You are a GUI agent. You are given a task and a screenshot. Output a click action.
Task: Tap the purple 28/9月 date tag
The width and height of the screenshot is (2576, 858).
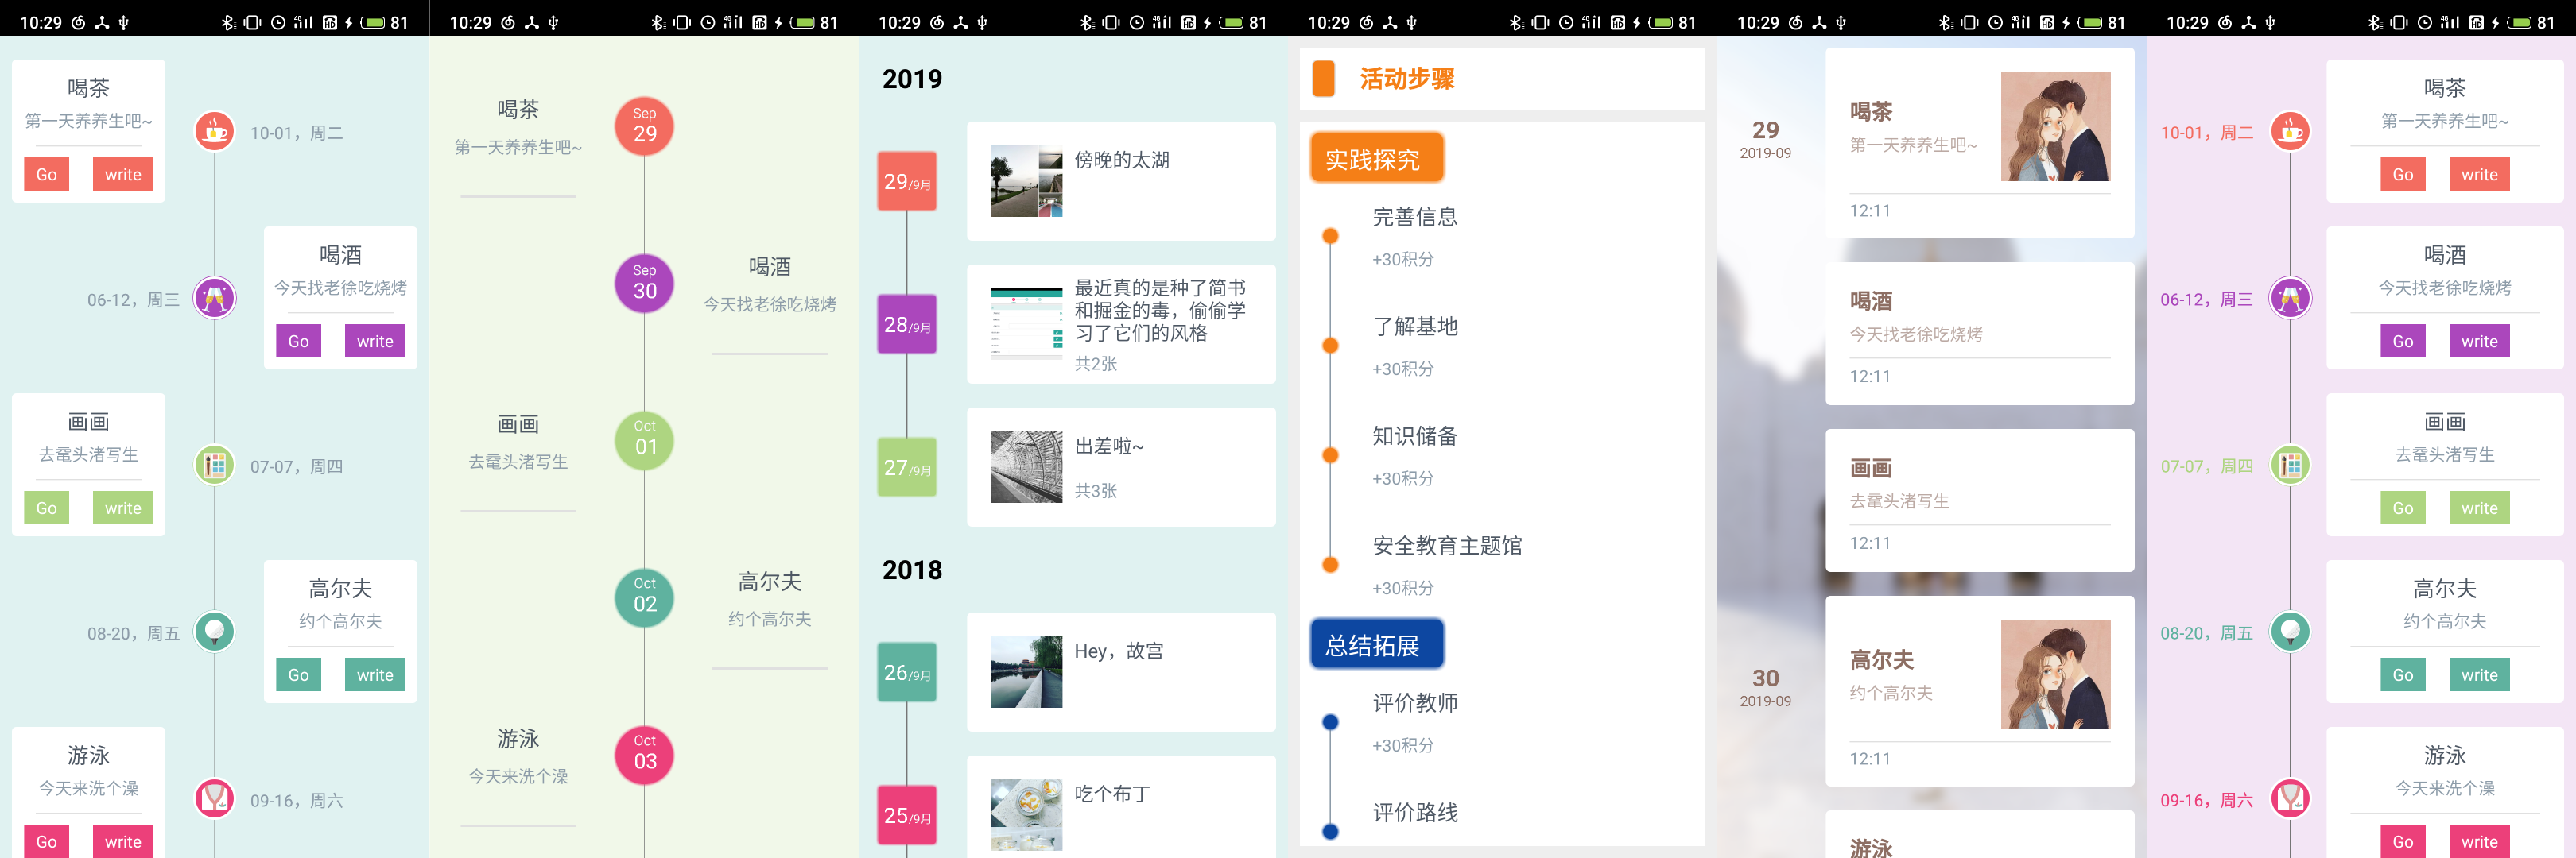click(907, 323)
